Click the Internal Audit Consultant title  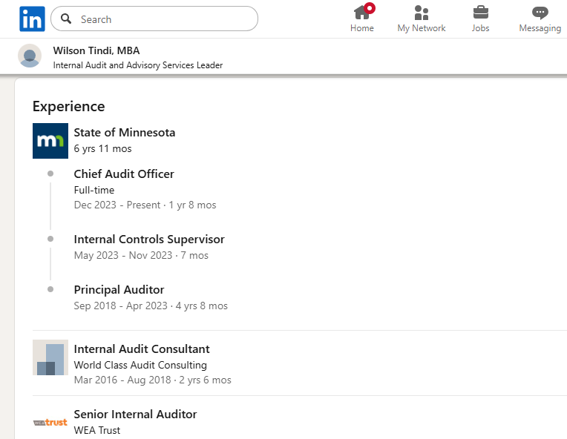pyautogui.click(x=142, y=349)
